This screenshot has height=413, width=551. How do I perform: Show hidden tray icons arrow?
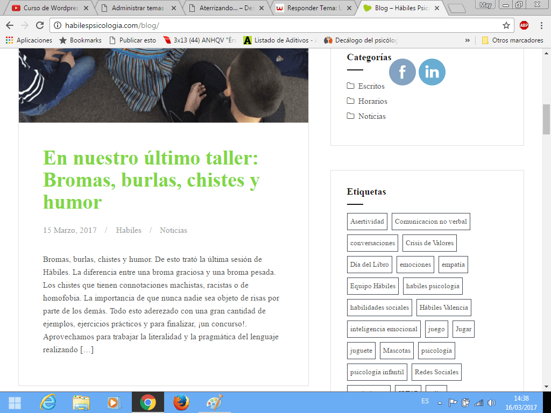(440, 403)
